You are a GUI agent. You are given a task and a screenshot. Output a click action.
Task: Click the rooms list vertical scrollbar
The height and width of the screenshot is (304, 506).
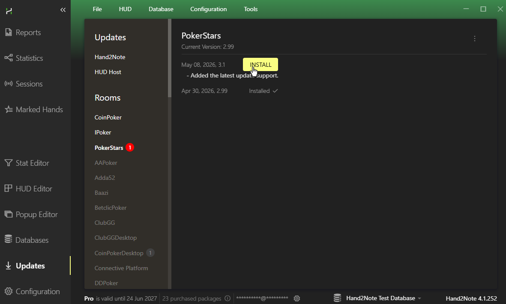point(170,58)
